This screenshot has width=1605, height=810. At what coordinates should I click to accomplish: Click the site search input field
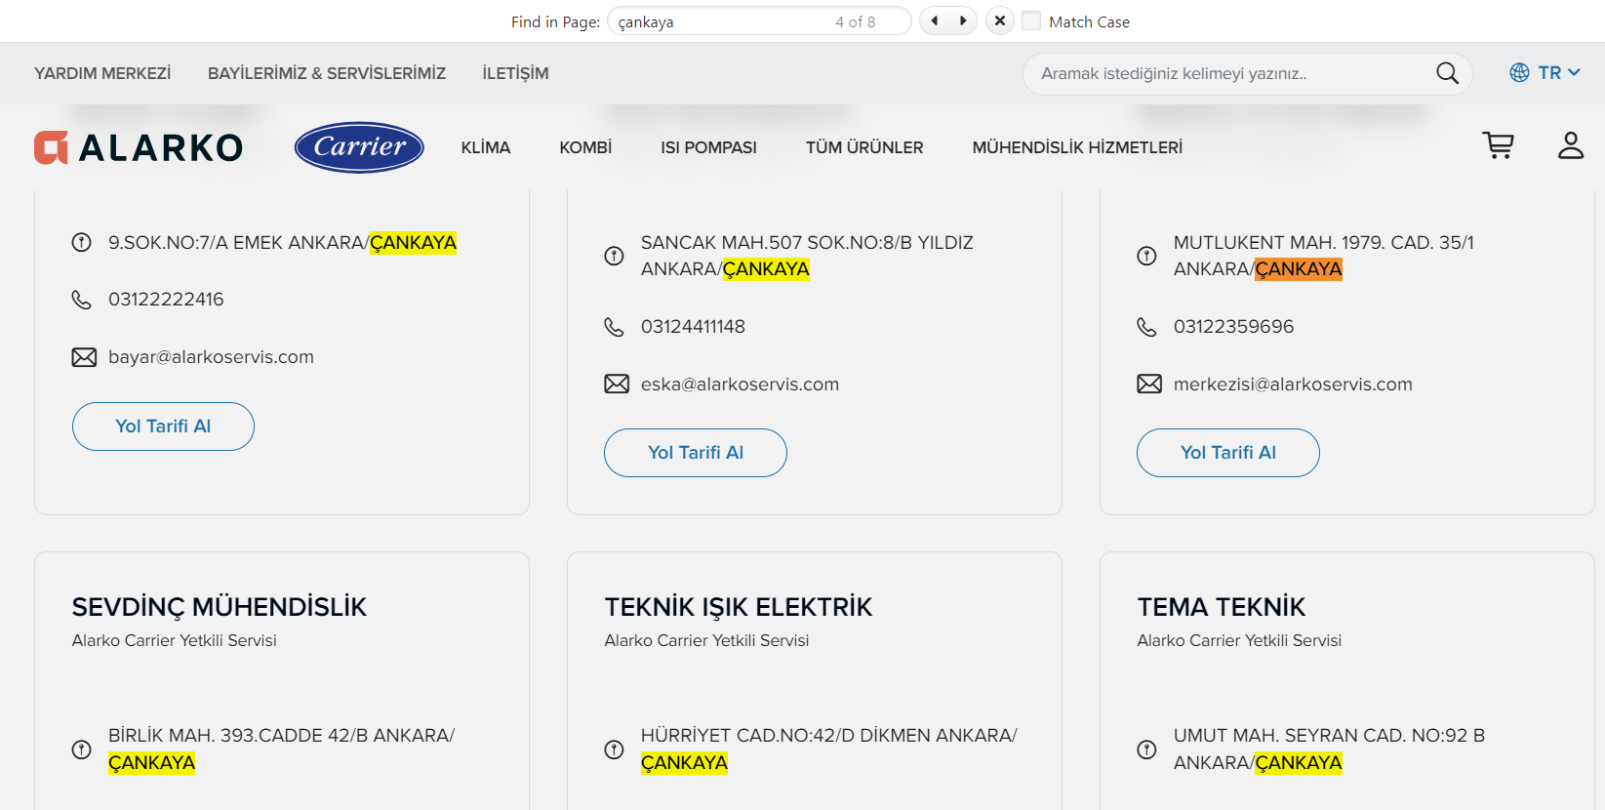pos(1229,73)
